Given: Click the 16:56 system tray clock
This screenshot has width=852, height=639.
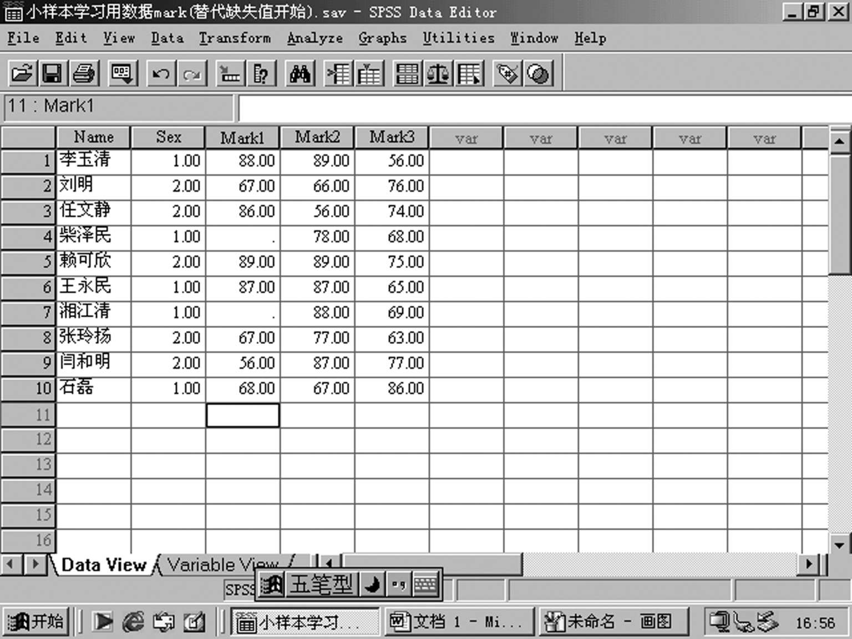Looking at the screenshot, I should point(815,622).
